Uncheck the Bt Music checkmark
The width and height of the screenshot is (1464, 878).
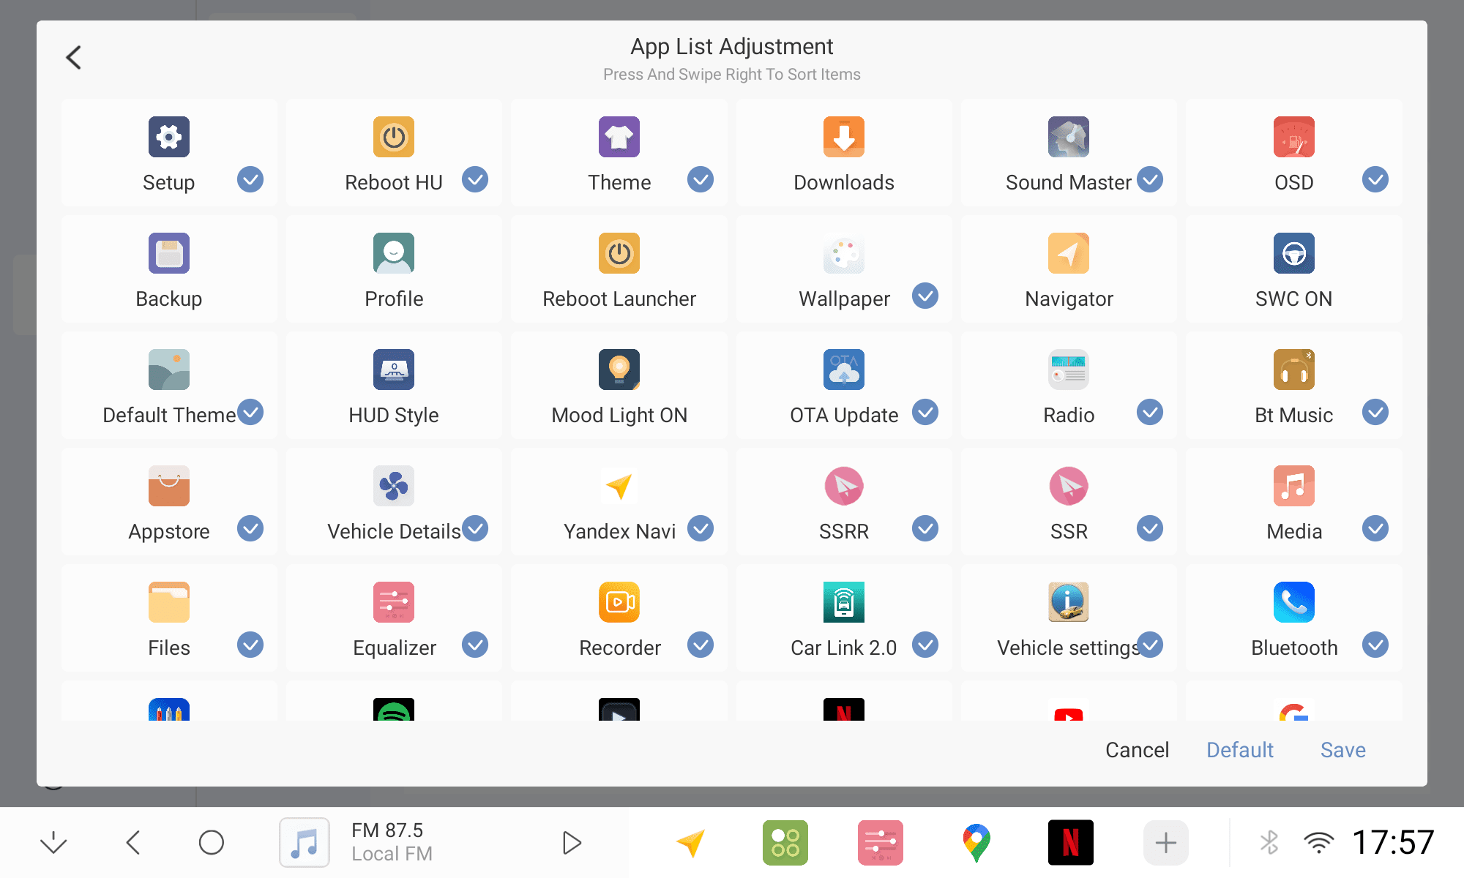tap(1375, 412)
